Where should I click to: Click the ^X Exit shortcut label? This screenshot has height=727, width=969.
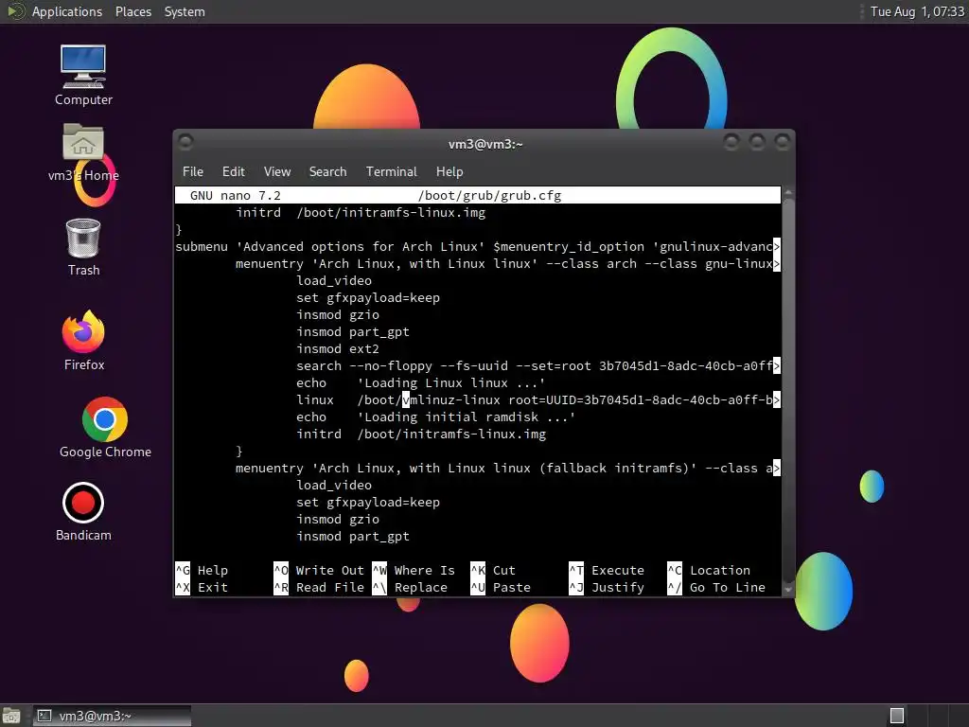point(202,587)
